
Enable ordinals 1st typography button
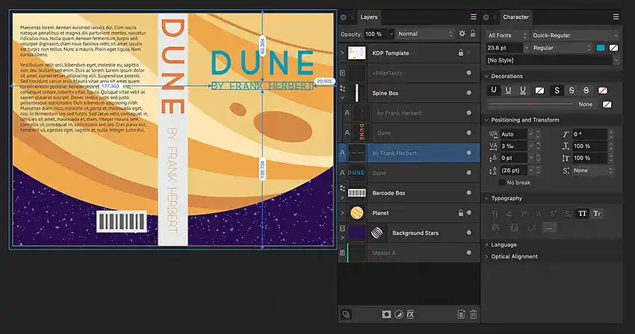tap(524, 214)
